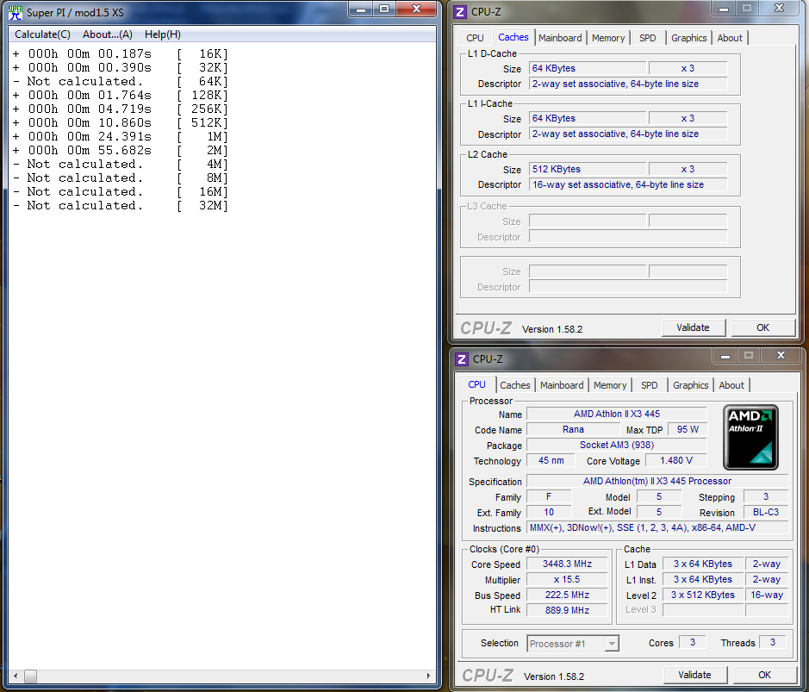Close the top CPU-Z window
Image resolution: width=809 pixels, height=692 pixels.
tap(779, 9)
